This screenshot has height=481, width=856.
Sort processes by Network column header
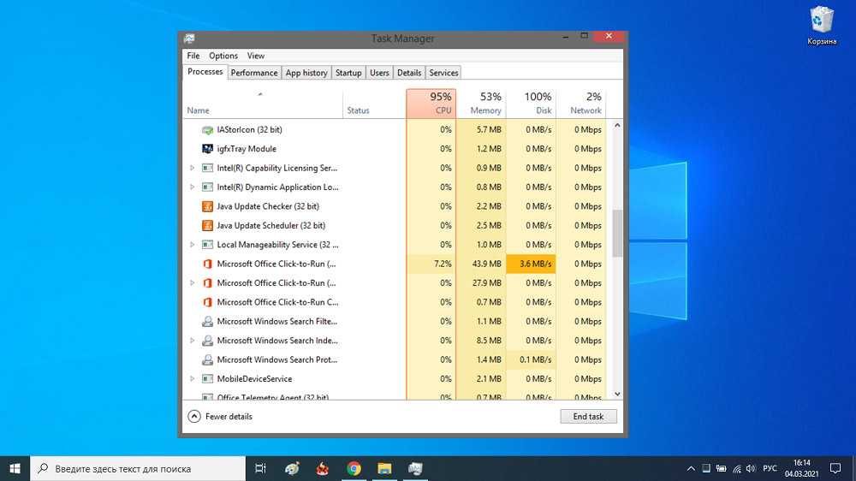581,104
